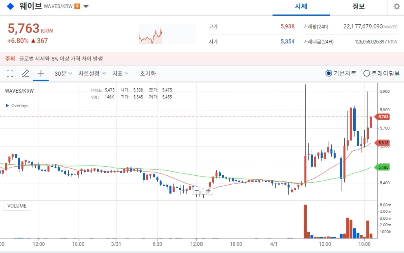Click the VOLUME panel label
This screenshot has height=253, width=404.
click(17, 206)
